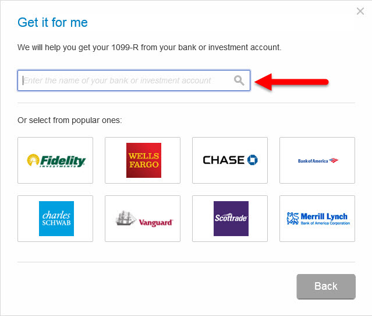
Task: Select the Vanguard ship illustration
Action: pos(125,218)
